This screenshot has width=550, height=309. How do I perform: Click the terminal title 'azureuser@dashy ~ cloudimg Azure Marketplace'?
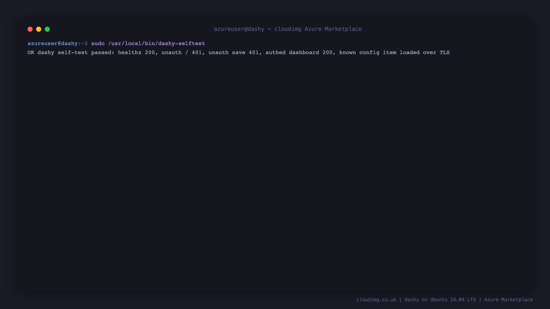[x=288, y=29]
